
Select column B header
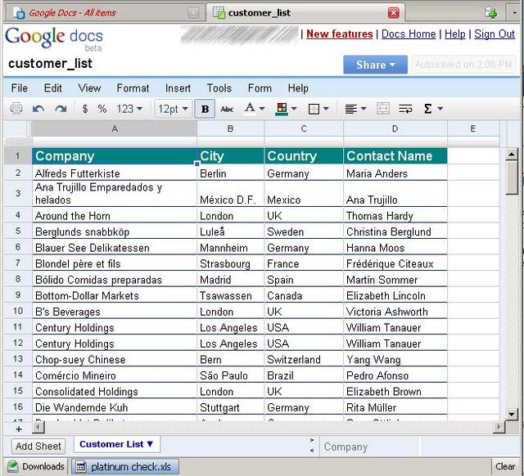pos(230,128)
